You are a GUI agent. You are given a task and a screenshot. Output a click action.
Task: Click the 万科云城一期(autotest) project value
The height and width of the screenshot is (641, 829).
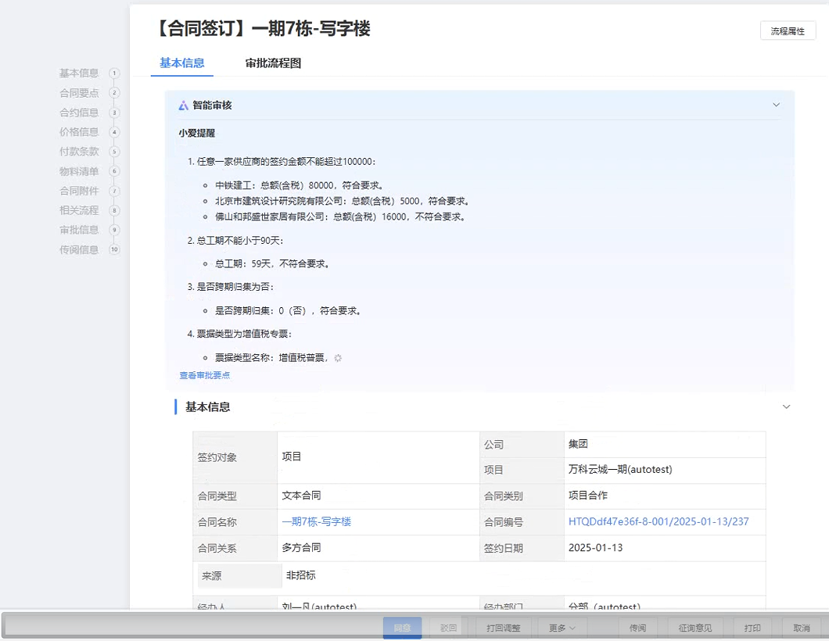pos(620,469)
